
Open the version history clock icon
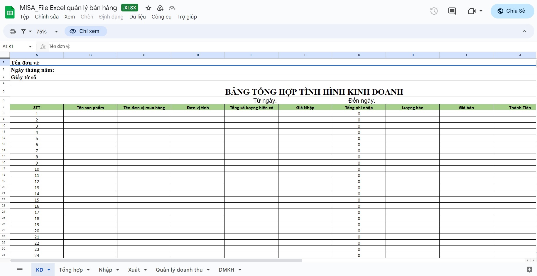(x=434, y=11)
